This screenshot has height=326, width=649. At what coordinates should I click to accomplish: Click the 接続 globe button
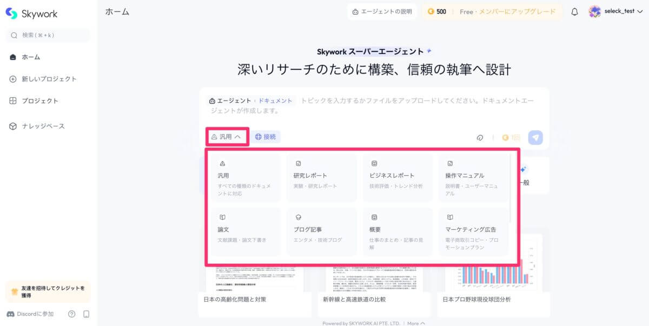pyautogui.click(x=265, y=137)
